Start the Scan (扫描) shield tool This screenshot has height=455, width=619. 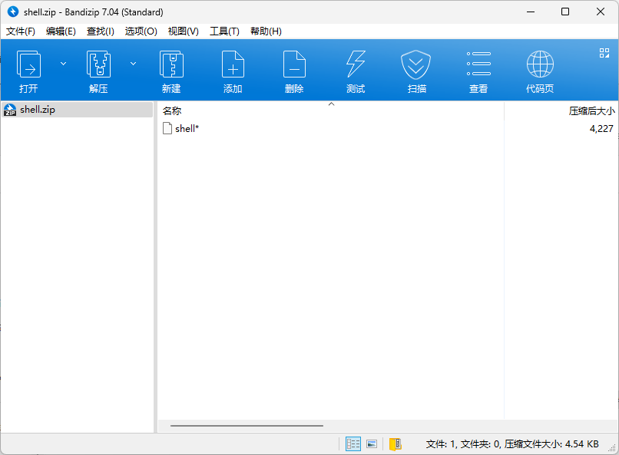416,71
